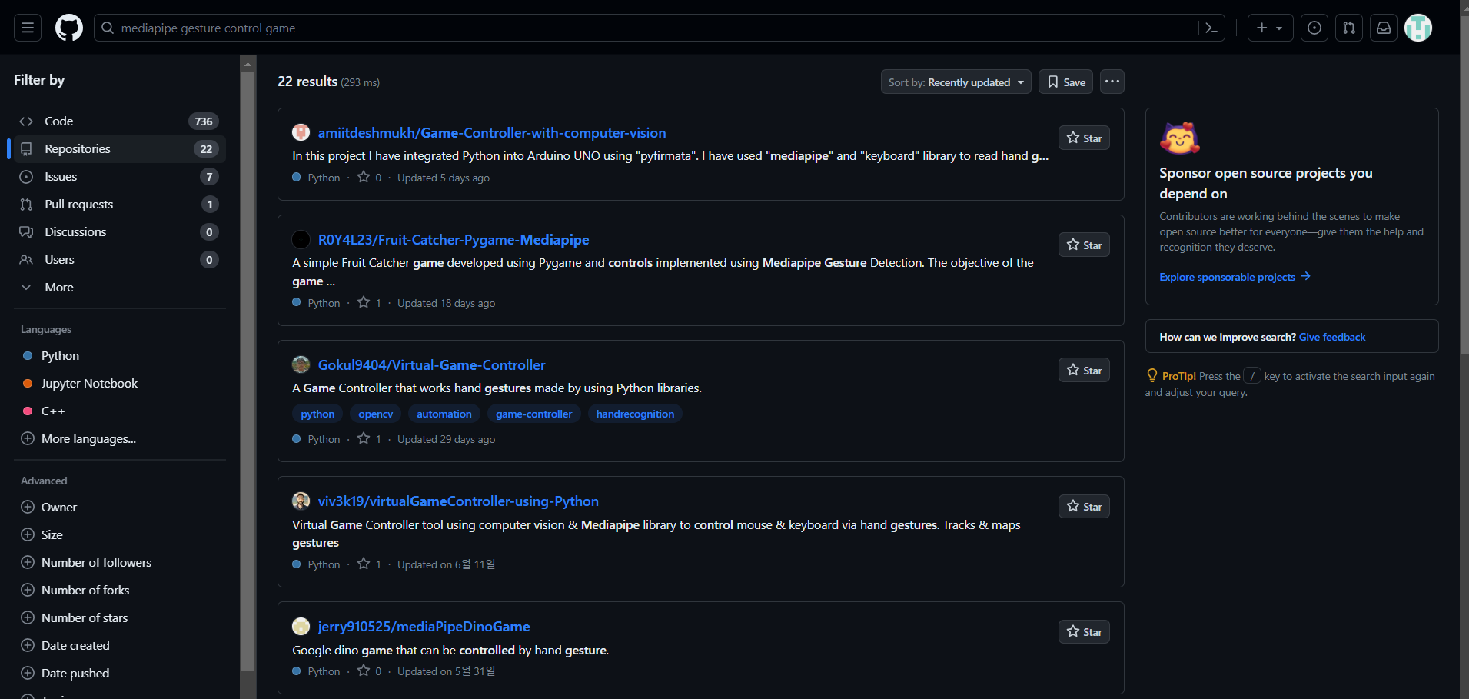Add Number of followers filter
1469x699 pixels.
pyautogui.click(x=118, y=563)
